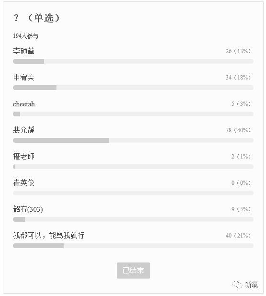
Task: Click the 194人参与 participant count
Action: click(x=26, y=36)
